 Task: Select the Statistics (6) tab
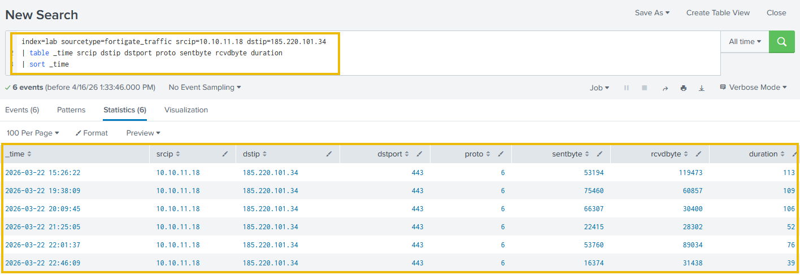coord(125,110)
